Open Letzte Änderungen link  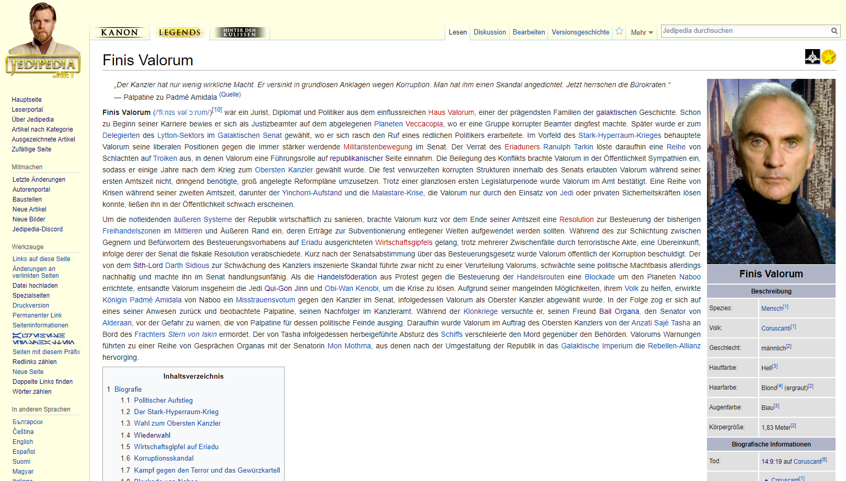point(39,180)
